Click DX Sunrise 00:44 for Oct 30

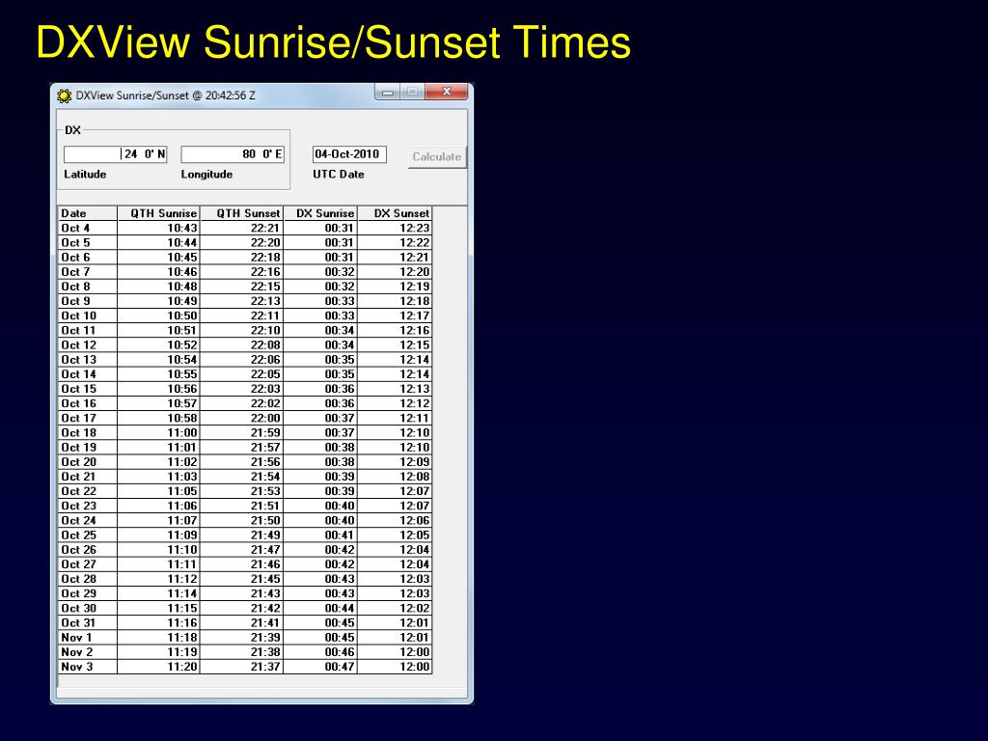tap(320, 608)
